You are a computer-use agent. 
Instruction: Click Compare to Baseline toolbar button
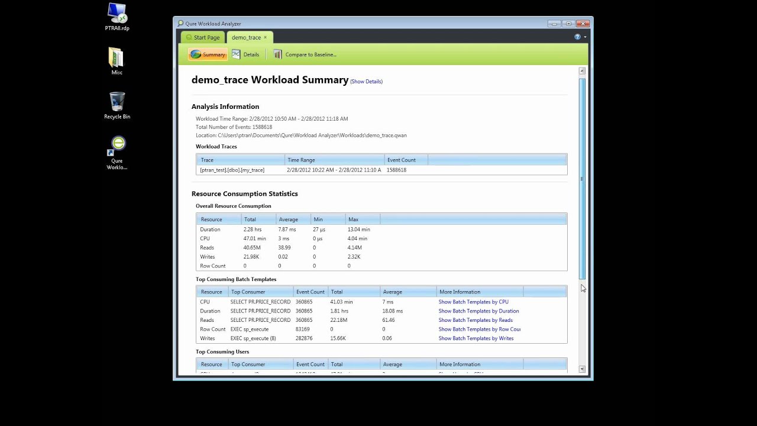(305, 54)
